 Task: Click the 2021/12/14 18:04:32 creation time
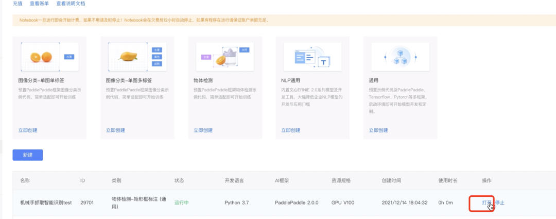pyautogui.click(x=405, y=203)
